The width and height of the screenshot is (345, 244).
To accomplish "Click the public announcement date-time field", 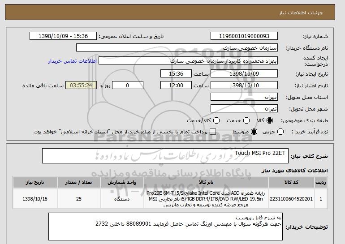I will coord(63,36).
